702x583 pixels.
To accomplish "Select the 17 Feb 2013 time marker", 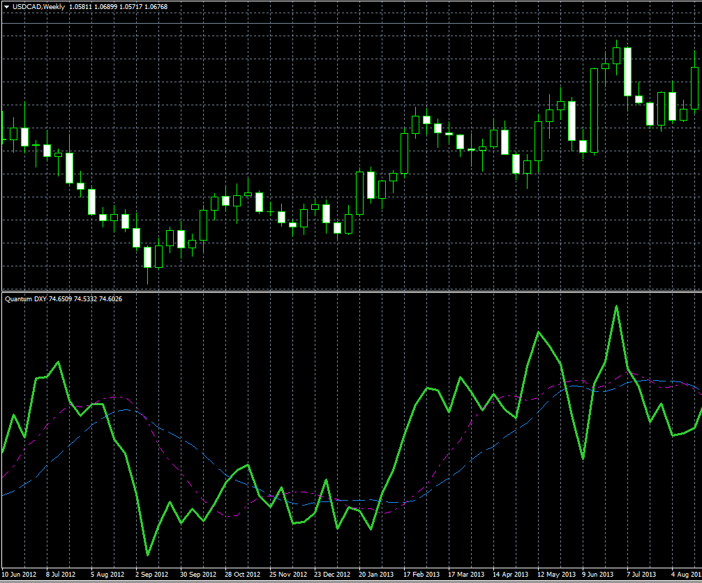I will click(421, 575).
